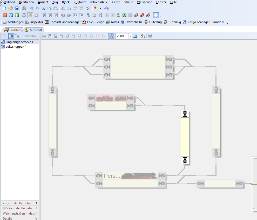Open the 200% zoom dropdown
Viewport: 257px width, 220px height.
click(x=130, y=36)
